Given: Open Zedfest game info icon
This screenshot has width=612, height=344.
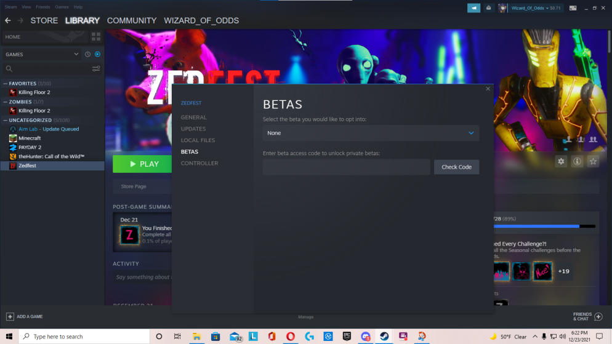Looking at the screenshot, I should point(577,161).
